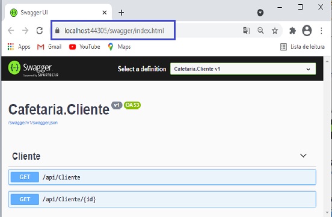This screenshot has height=217, width=332.
Task: Open the YouTube bookmark
Action: [x=84, y=47]
